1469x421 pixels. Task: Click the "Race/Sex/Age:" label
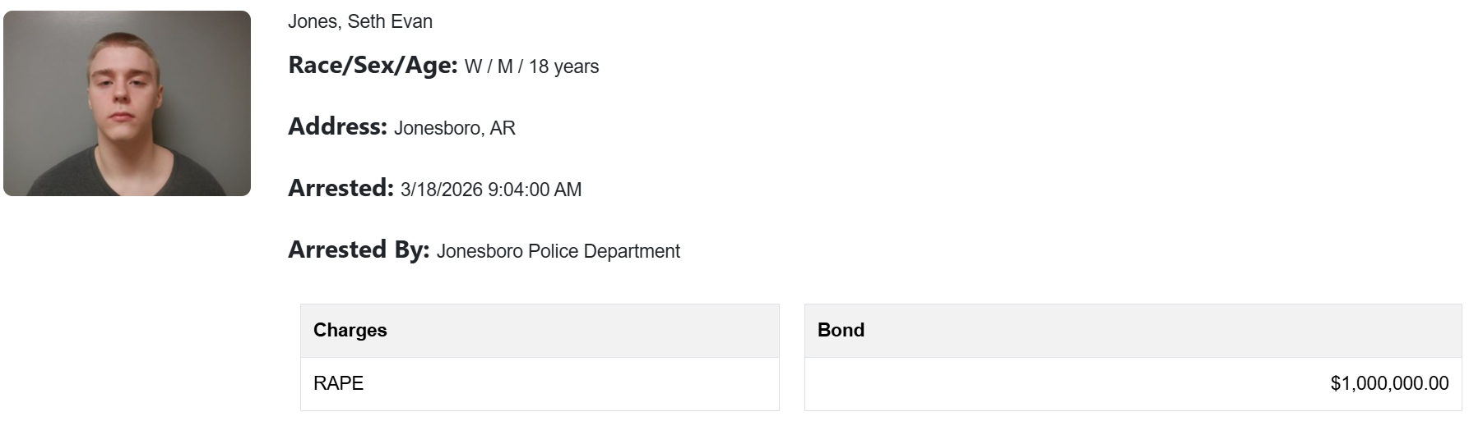[373, 65]
